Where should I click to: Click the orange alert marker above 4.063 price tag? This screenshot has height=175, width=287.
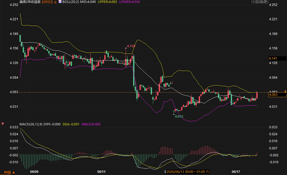click(285, 91)
